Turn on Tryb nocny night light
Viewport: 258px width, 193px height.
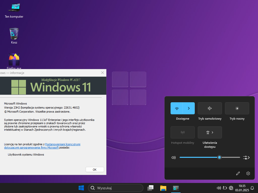237,108
